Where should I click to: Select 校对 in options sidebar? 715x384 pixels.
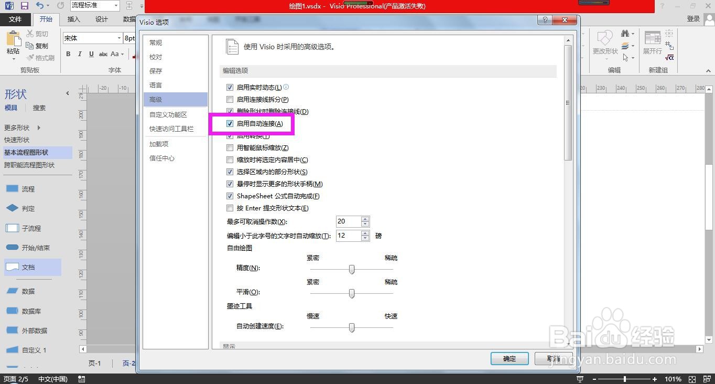[x=176, y=57]
